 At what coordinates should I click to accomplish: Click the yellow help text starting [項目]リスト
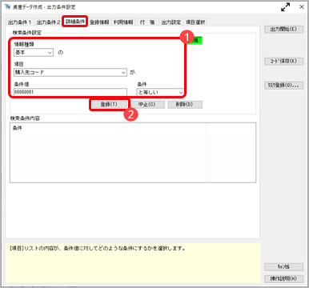click(98, 249)
